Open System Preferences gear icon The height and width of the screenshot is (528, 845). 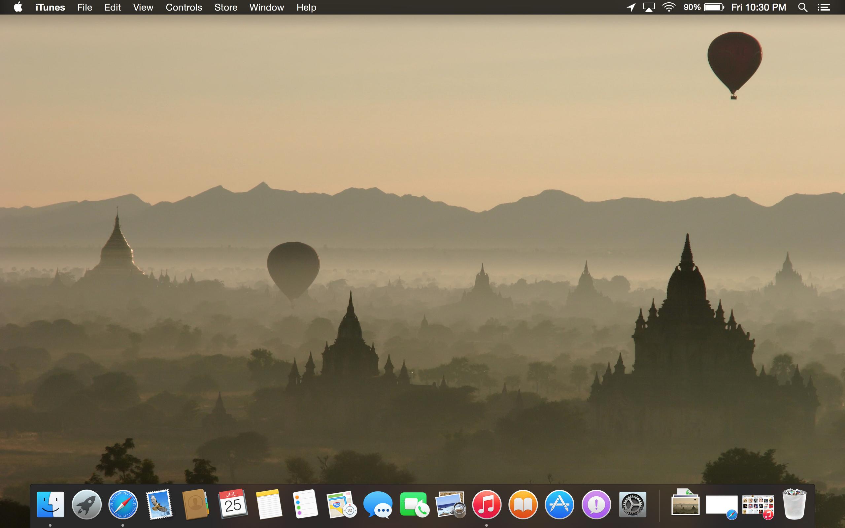tap(632, 505)
